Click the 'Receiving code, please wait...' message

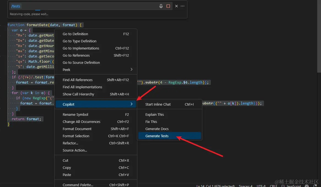29,14
